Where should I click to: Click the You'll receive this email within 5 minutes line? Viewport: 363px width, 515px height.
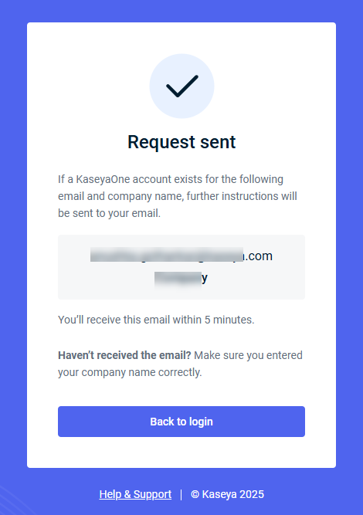pos(156,320)
